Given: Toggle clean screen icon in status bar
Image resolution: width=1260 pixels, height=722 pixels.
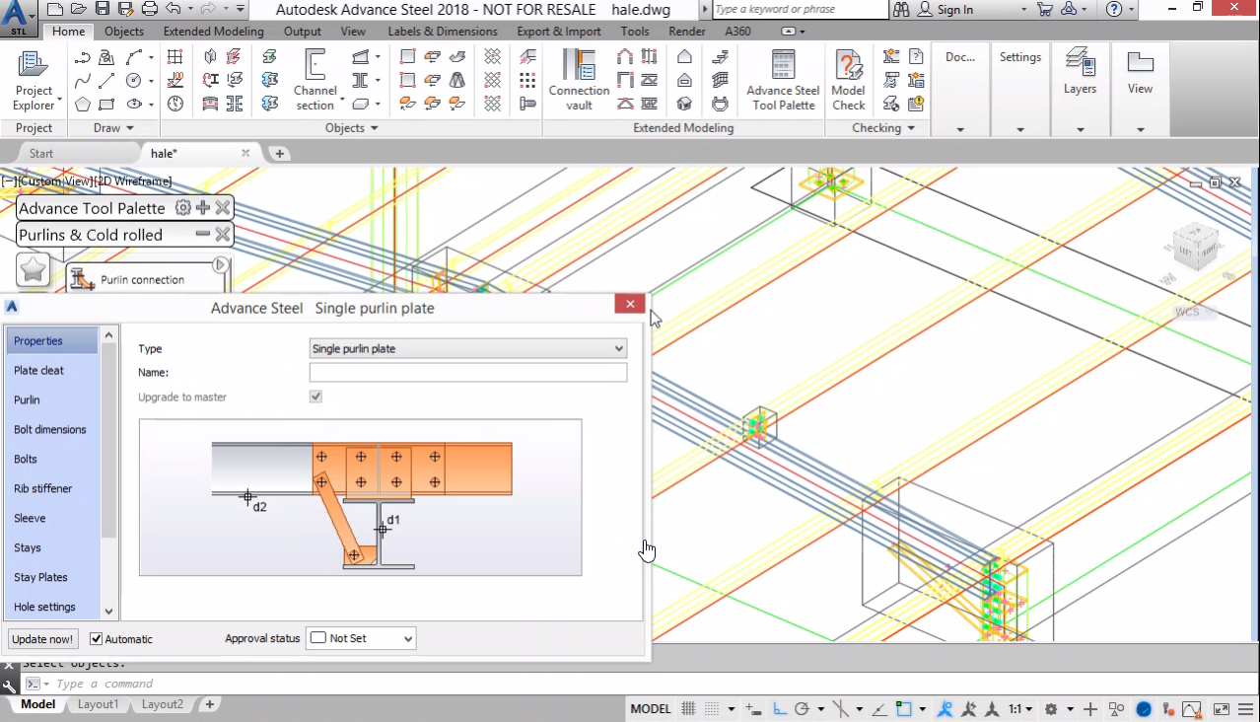Looking at the screenshot, I should point(1221,709).
